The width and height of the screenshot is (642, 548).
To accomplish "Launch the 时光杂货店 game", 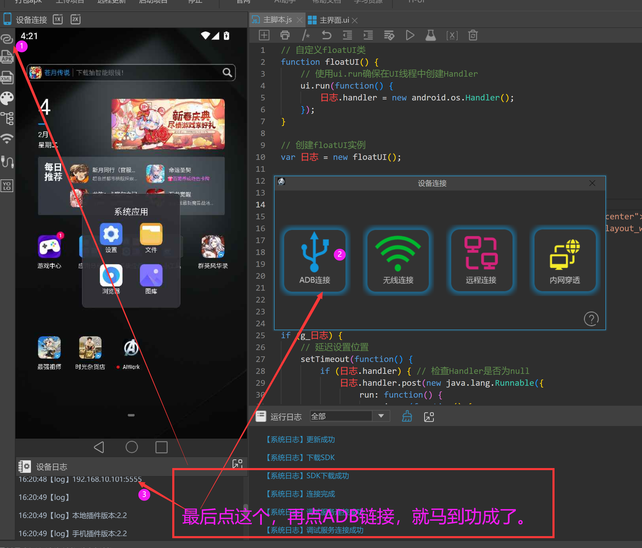I will point(90,353).
